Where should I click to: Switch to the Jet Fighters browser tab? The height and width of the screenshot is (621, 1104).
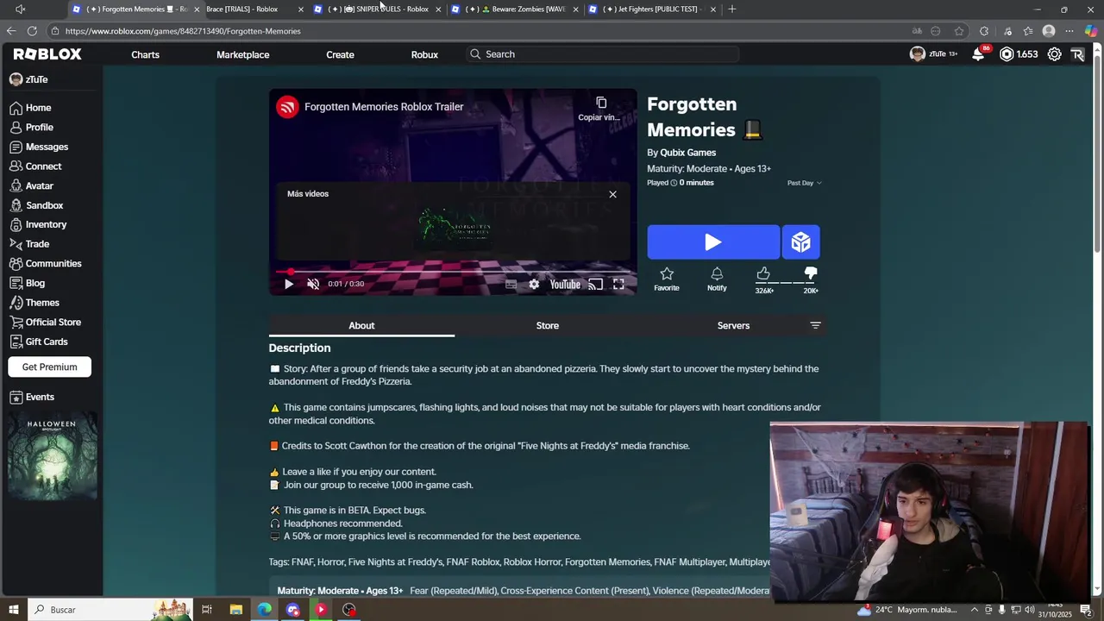pos(652,9)
